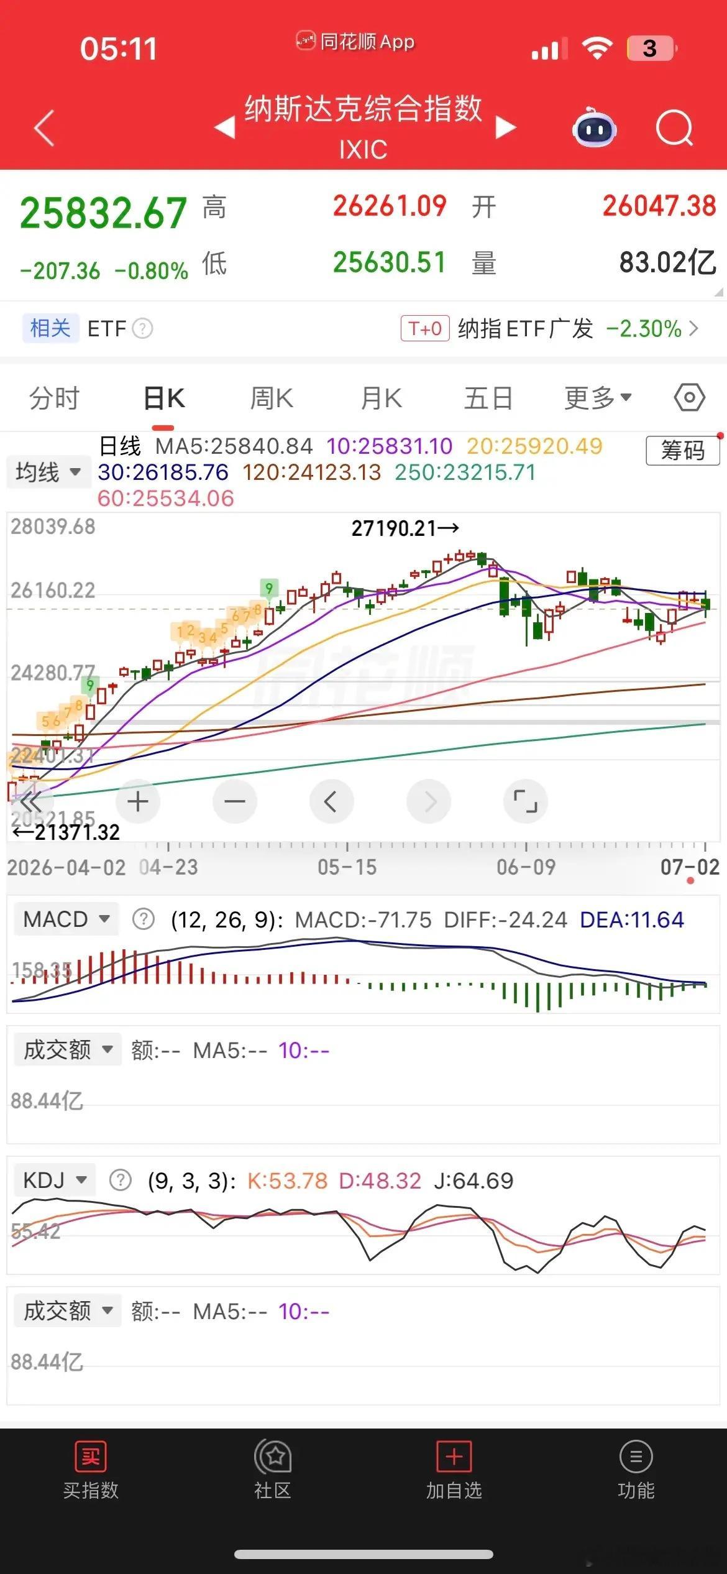Open the 功能 functions icon
The width and height of the screenshot is (727, 1574).
click(636, 1457)
